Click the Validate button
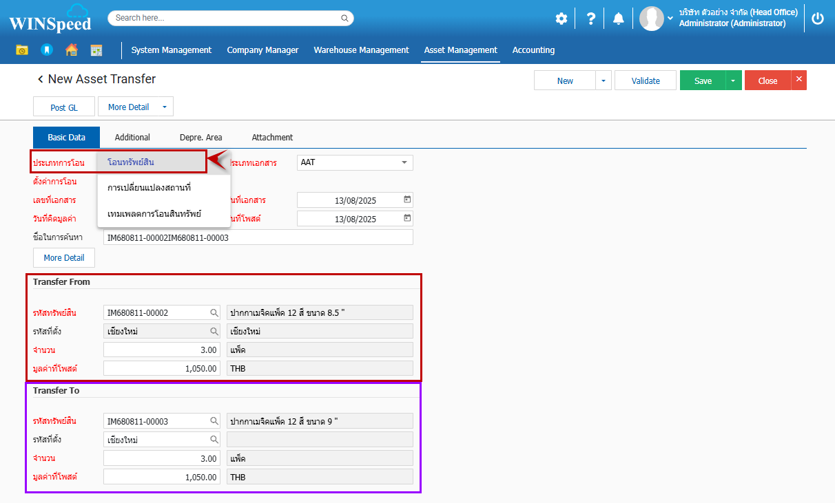The width and height of the screenshot is (835, 503). click(646, 81)
